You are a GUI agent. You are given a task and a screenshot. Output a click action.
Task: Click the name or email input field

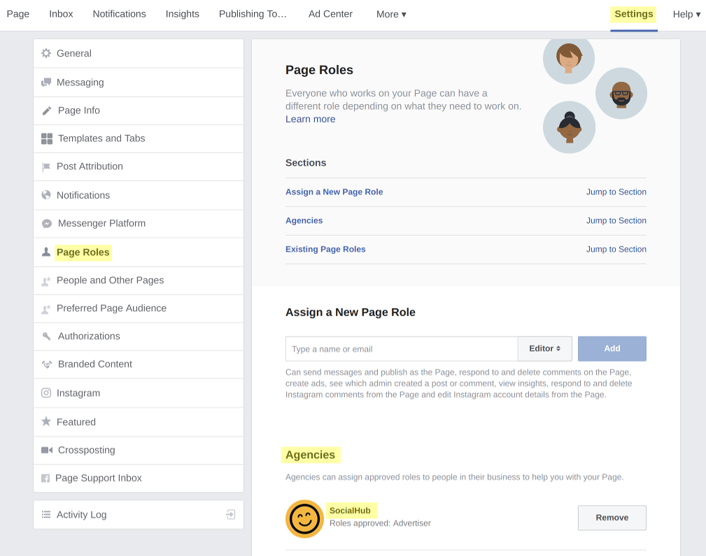[x=401, y=348]
